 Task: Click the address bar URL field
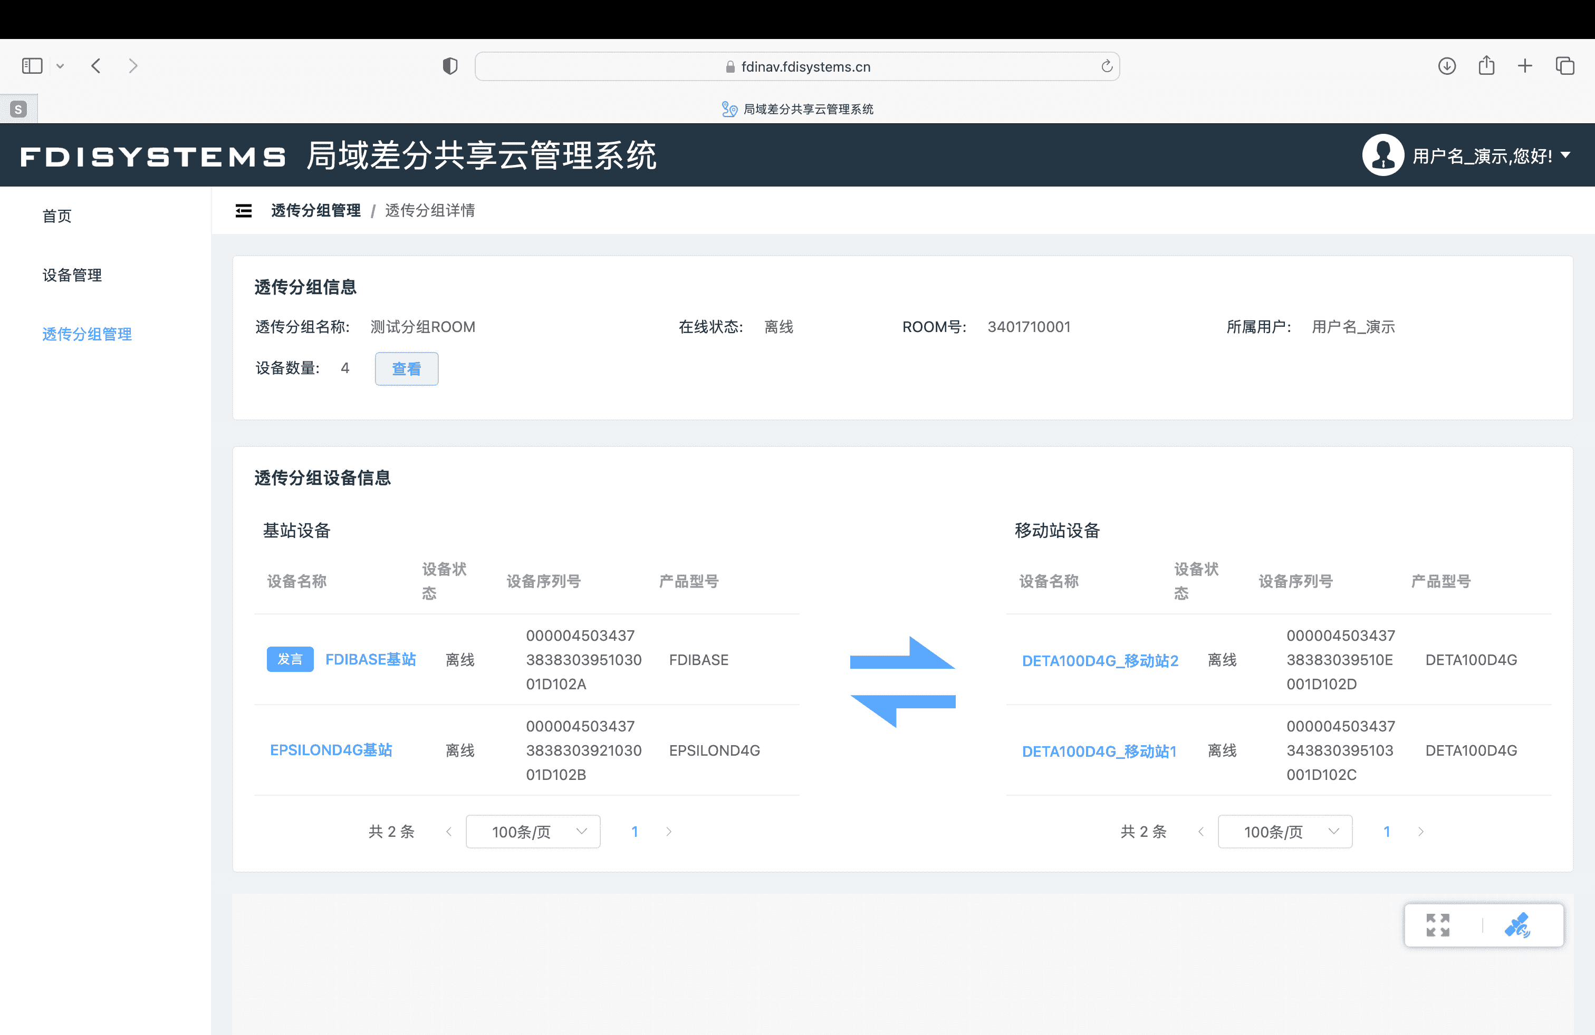(x=804, y=66)
